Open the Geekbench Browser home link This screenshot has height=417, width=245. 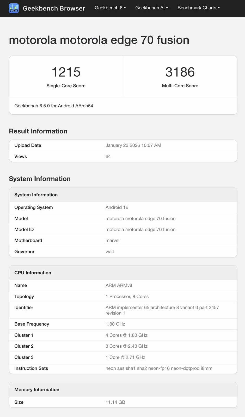click(54, 8)
